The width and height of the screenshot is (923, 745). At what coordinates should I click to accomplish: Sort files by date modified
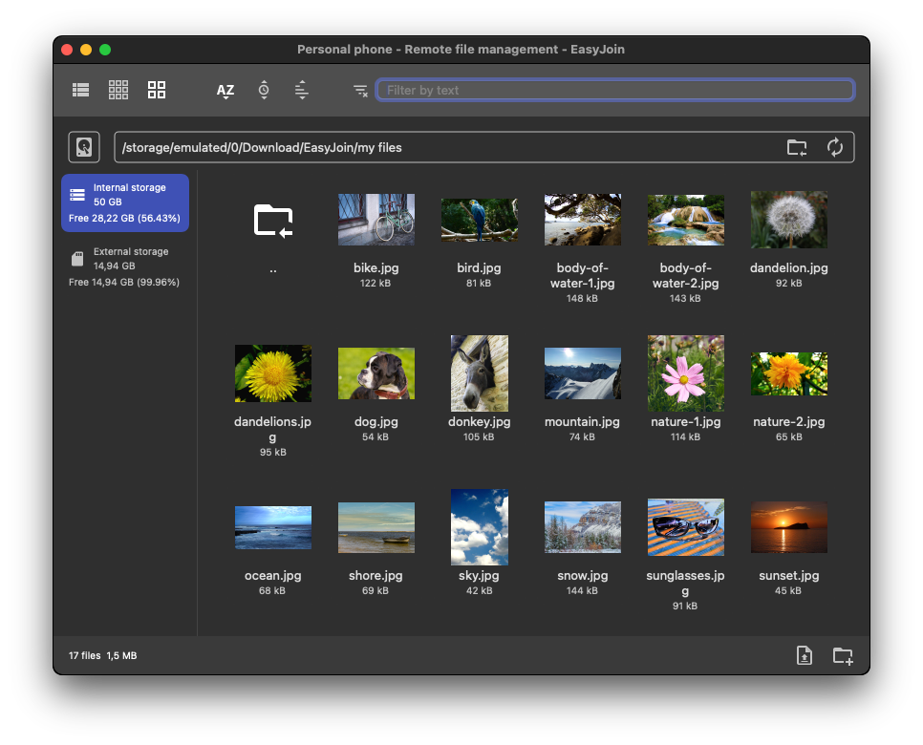pyautogui.click(x=264, y=90)
